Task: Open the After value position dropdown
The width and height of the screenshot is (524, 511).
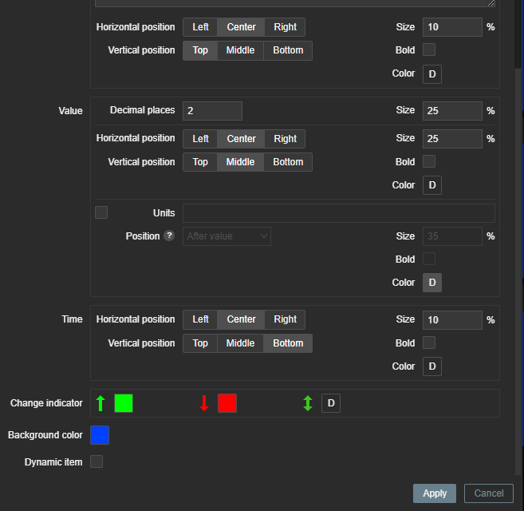Action: pos(227,236)
